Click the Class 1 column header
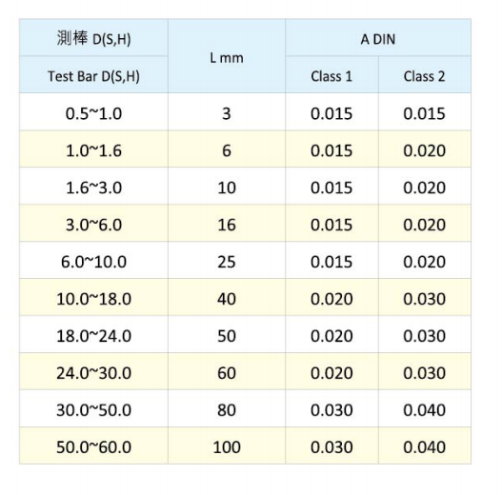The height and width of the screenshot is (495, 502). tap(331, 75)
